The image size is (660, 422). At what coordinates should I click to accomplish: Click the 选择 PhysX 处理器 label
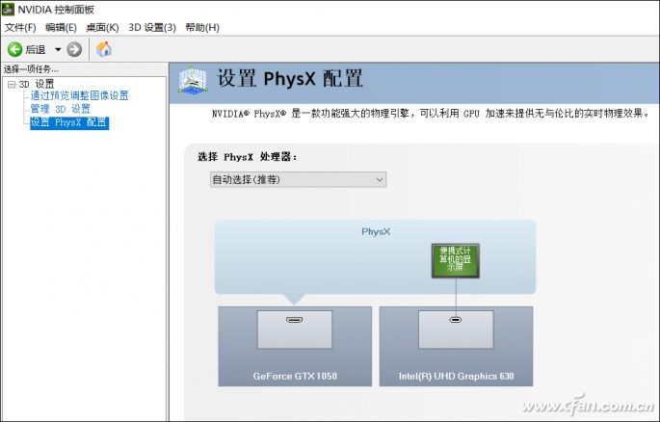click(247, 157)
